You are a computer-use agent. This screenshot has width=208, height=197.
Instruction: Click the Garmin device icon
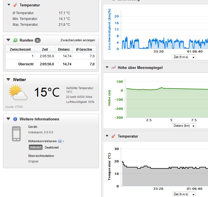tap(16, 134)
